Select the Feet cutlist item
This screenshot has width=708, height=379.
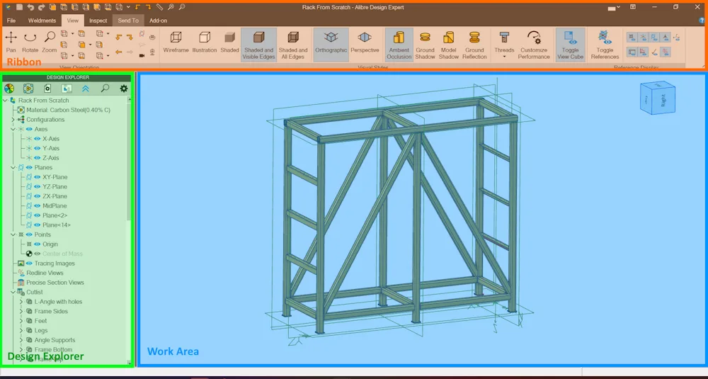[40, 321]
